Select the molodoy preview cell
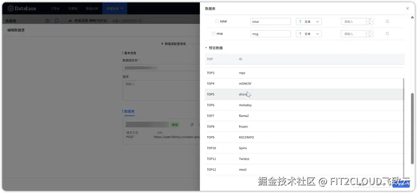The image size is (417, 193). point(245,105)
